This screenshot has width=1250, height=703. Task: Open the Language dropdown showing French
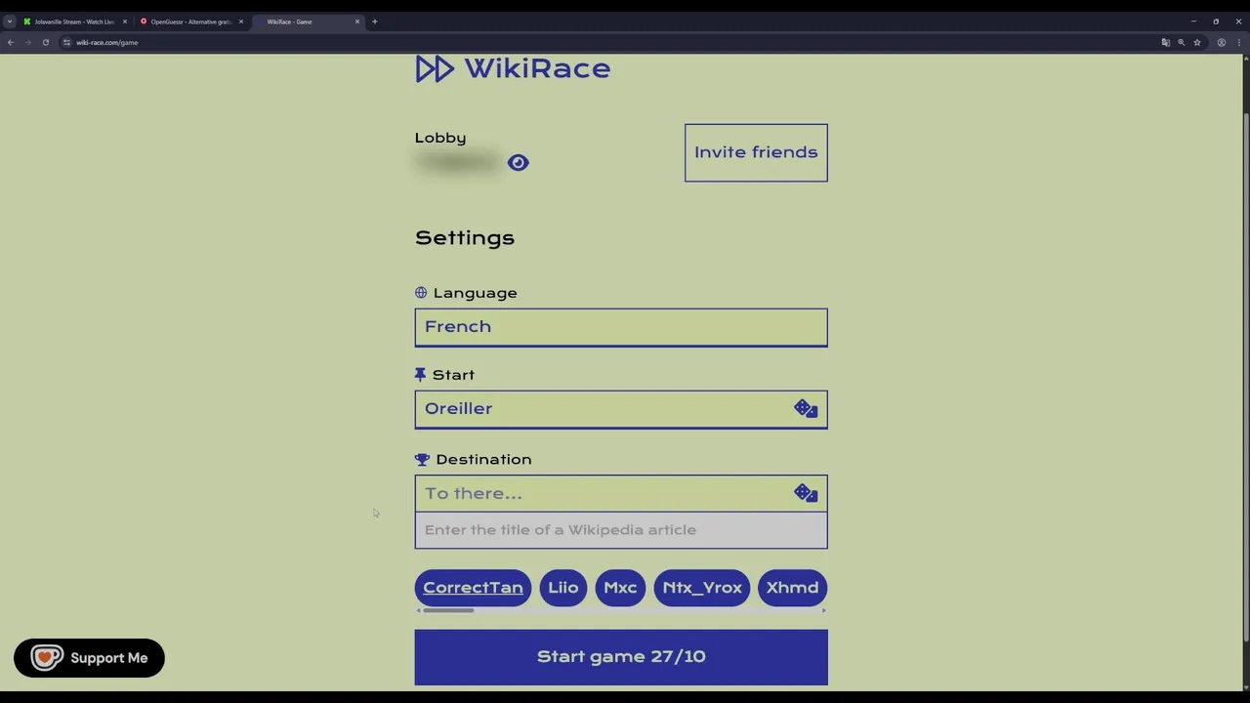(x=621, y=327)
